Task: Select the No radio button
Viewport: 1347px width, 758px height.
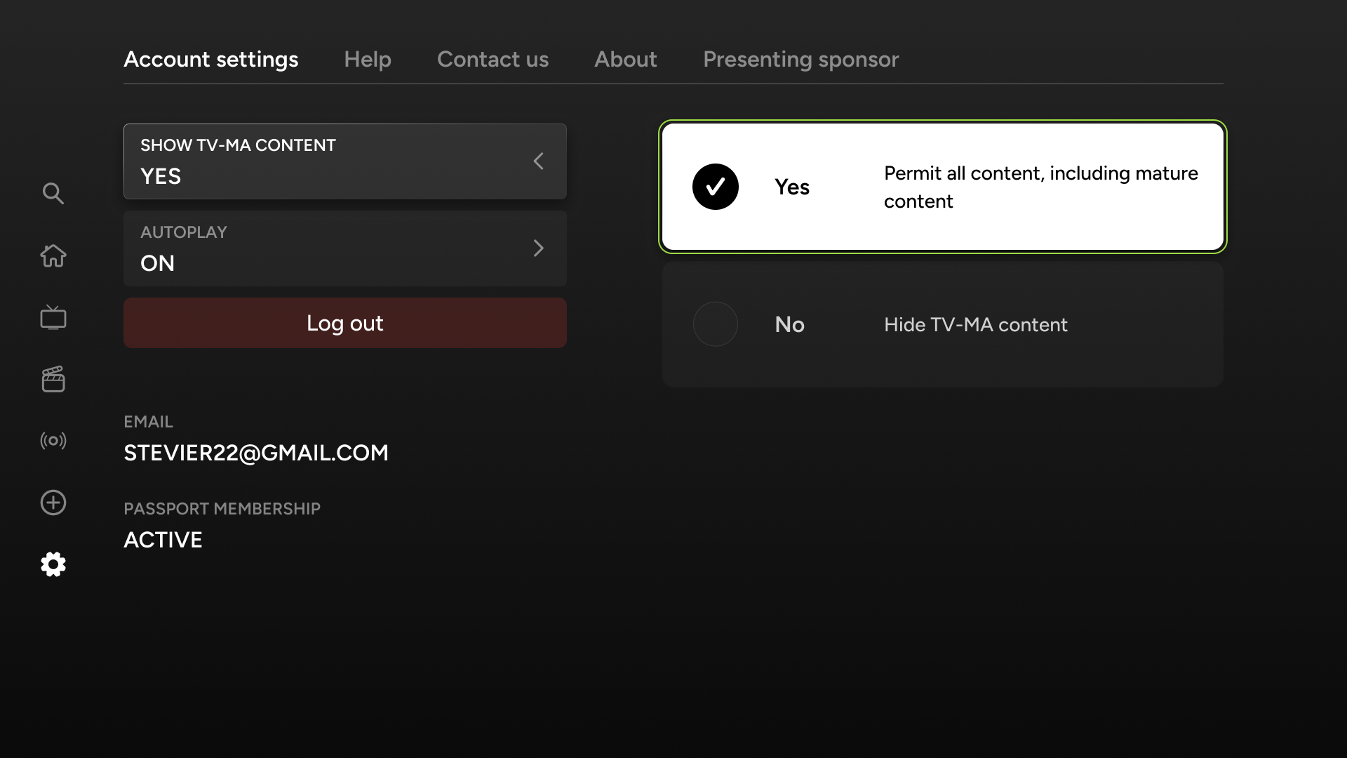Action: click(716, 324)
